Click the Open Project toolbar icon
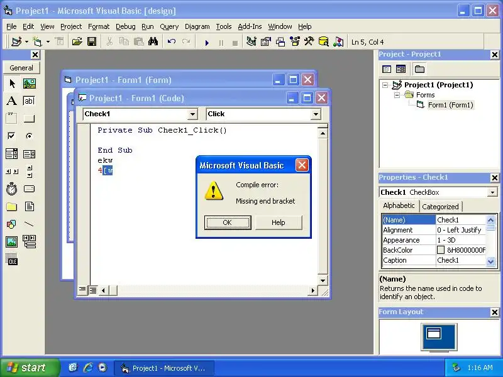Viewport: 503px width, 377px height. (x=77, y=41)
